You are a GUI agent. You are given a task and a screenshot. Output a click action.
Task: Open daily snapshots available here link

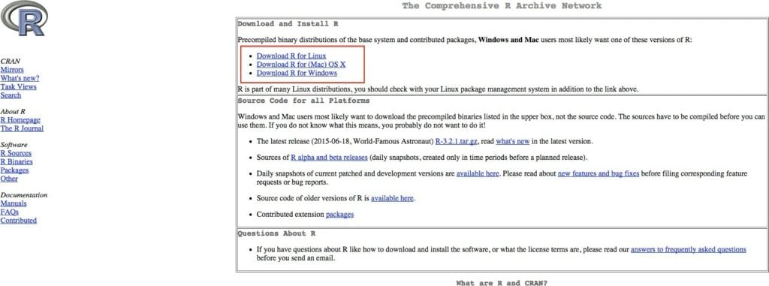(x=478, y=173)
